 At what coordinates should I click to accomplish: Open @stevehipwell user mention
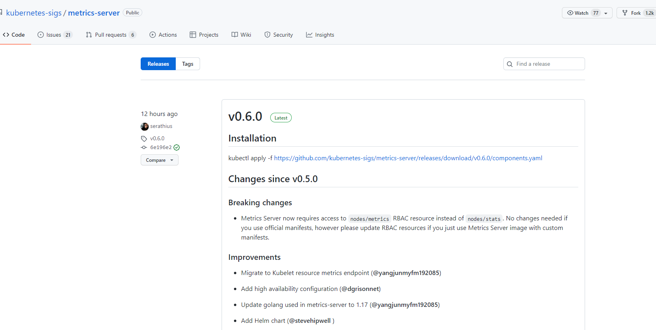310,320
